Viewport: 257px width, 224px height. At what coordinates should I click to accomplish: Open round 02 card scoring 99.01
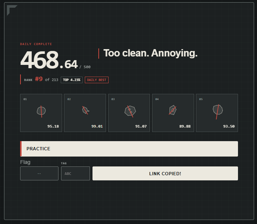[x=85, y=113]
